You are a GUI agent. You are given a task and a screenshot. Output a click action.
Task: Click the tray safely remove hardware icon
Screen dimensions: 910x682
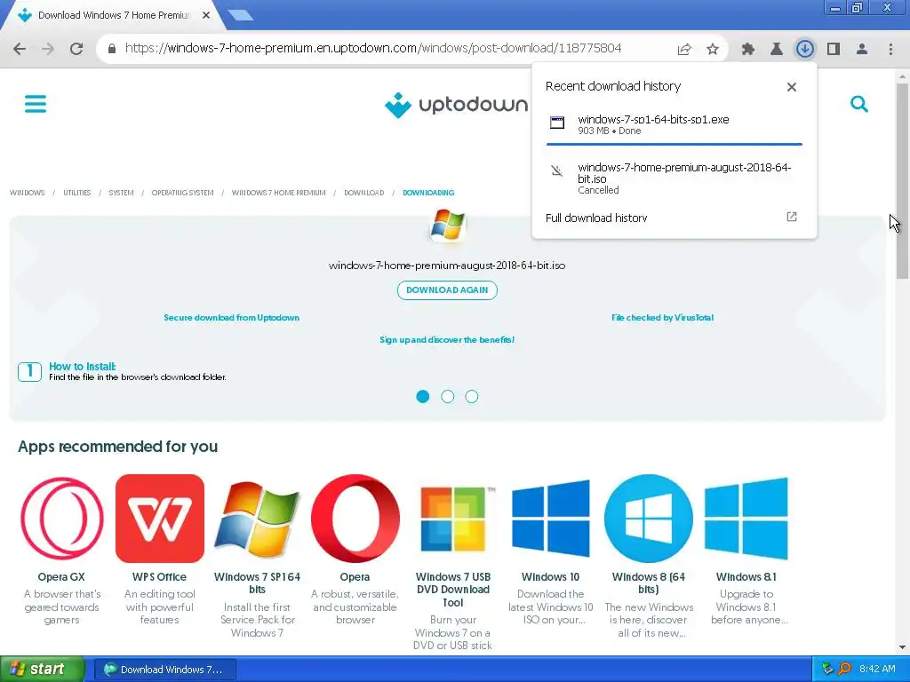(x=827, y=670)
